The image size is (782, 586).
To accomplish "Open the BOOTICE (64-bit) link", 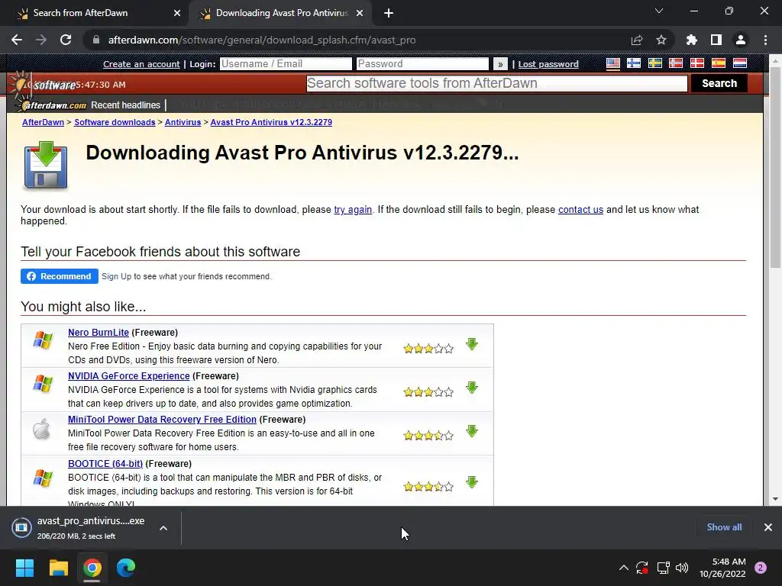I will click(x=105, y=463).
